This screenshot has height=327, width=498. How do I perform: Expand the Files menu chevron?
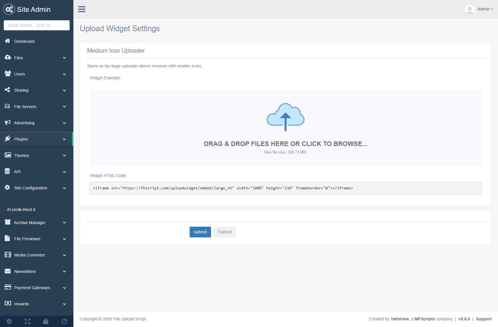[64, 58]
